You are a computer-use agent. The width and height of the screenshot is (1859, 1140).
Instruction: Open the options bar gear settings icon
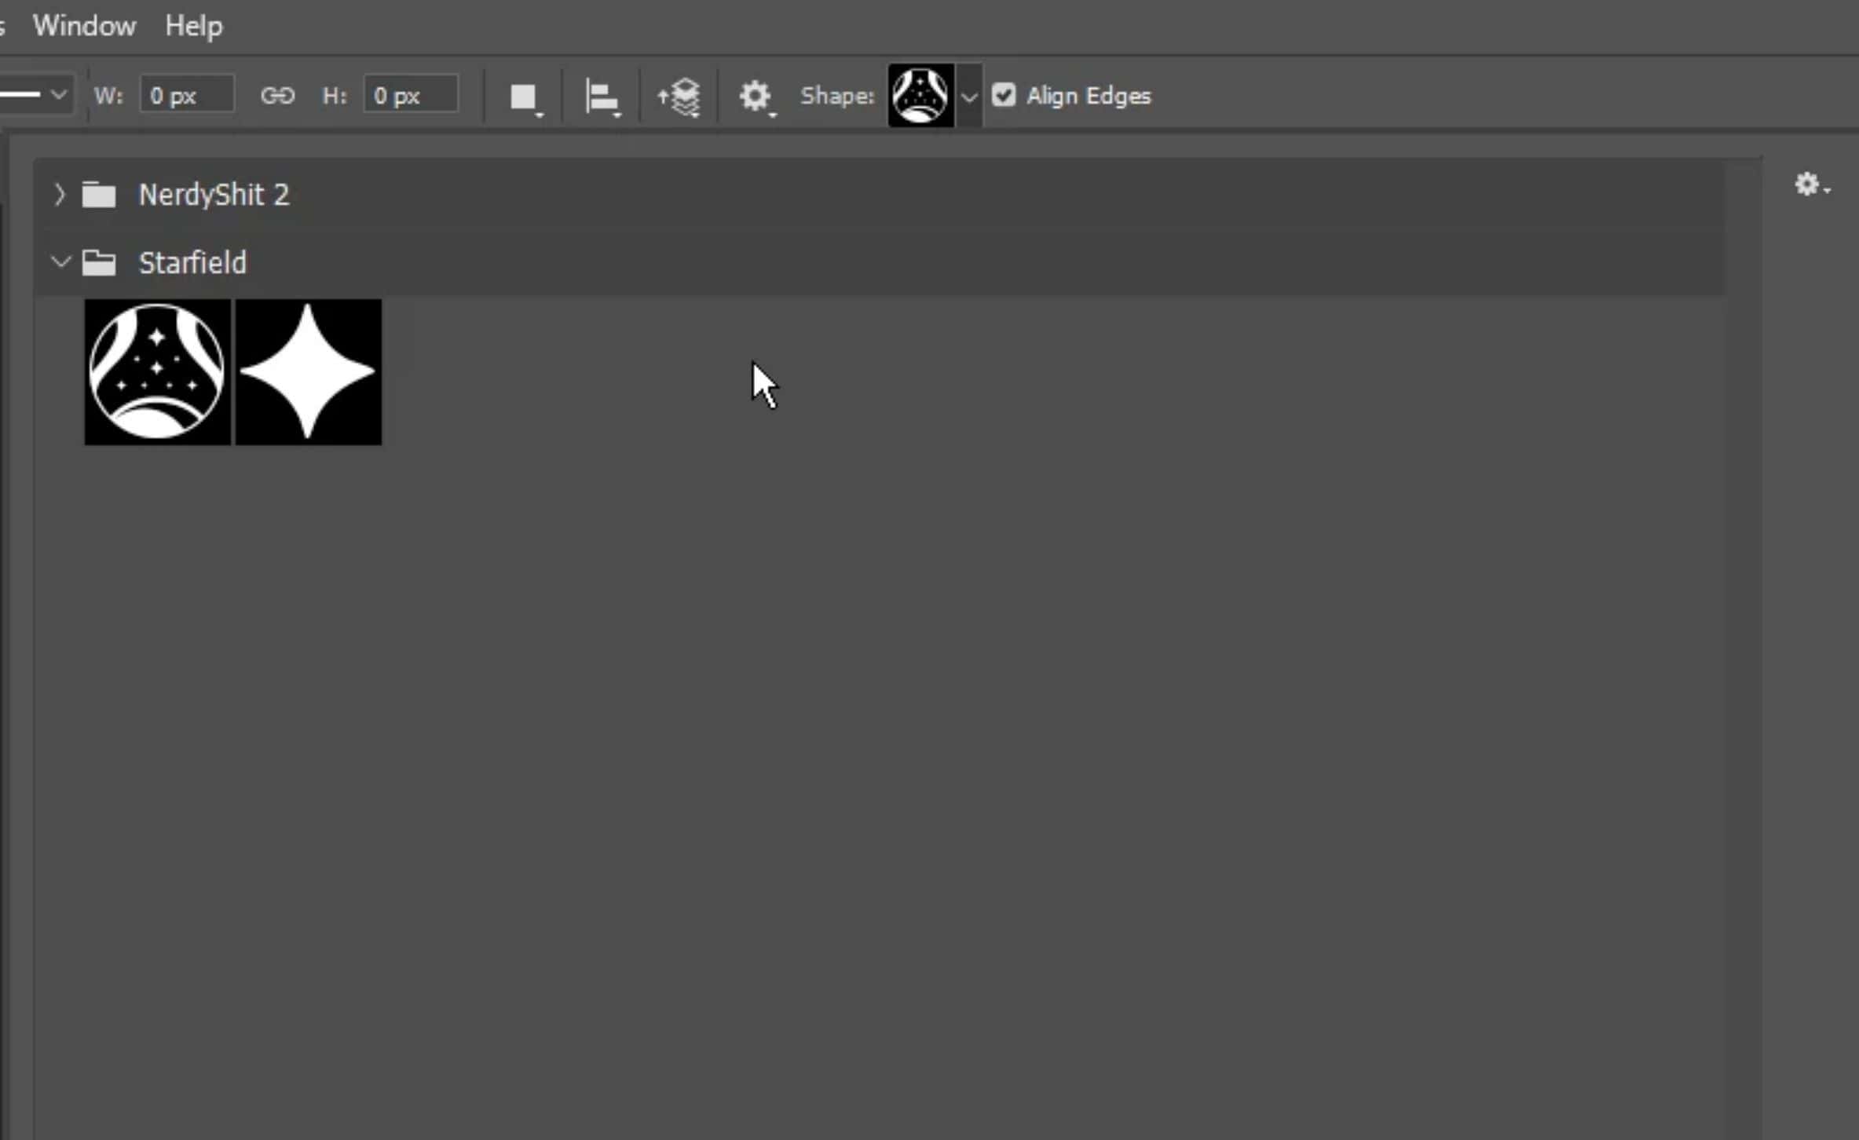coord(755,97)
